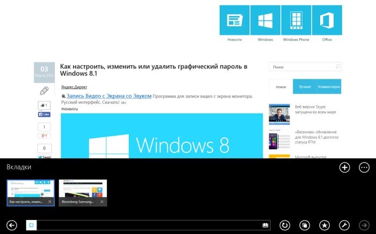Switch to Bloomberg Samsung tab thumbnail
376x234 pixels.
click(83, 193)
